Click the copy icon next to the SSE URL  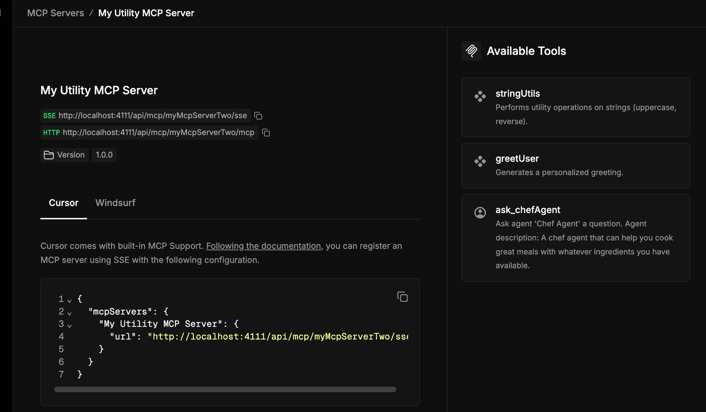click(258, 116)
